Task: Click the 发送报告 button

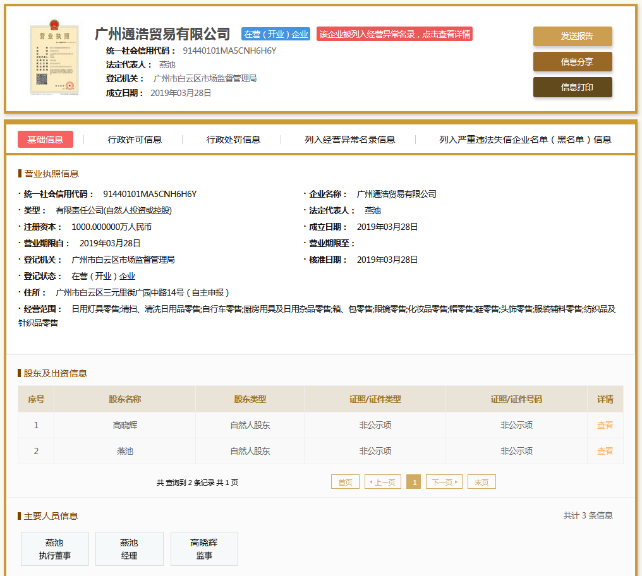Action: point(572,37)
